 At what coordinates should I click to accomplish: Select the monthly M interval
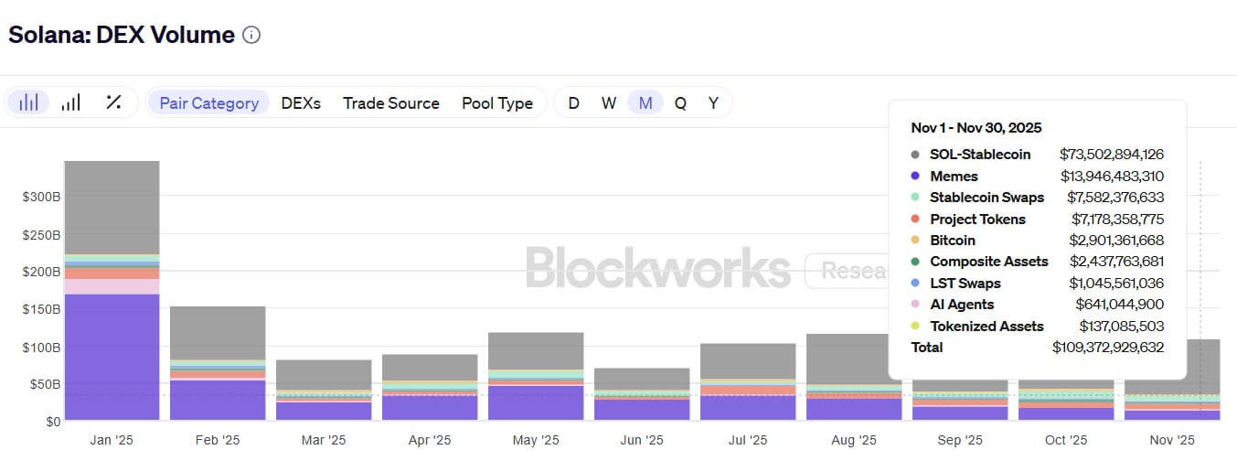point(645,103)
